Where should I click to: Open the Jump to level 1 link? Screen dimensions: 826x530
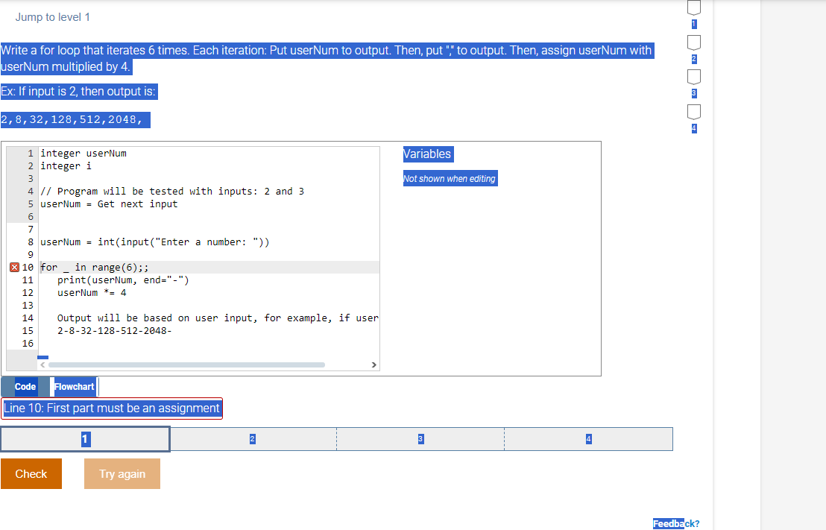click(x=52, y=16)
